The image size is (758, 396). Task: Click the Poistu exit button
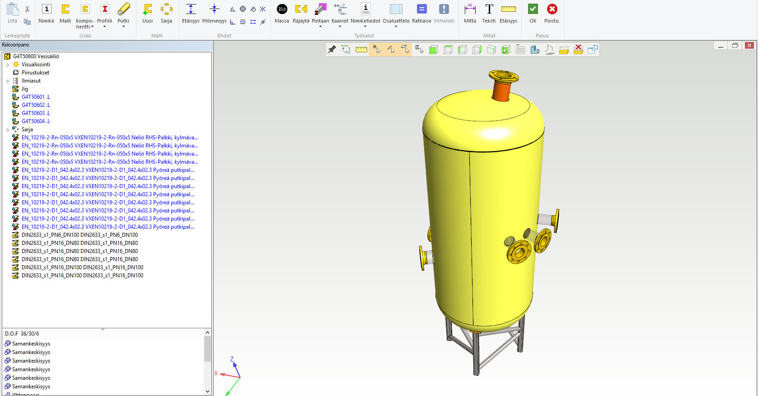(x=551, y=13)
